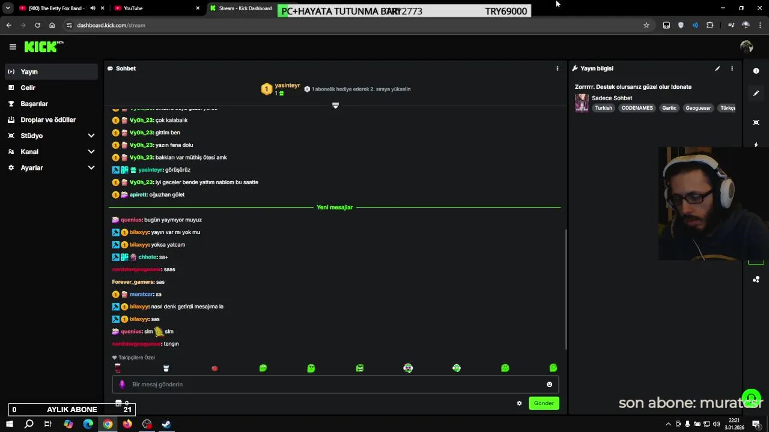Screen dimensions: 769x432
Task: Open Droplar ve ödüller page
Action: (x=52, y=119)
